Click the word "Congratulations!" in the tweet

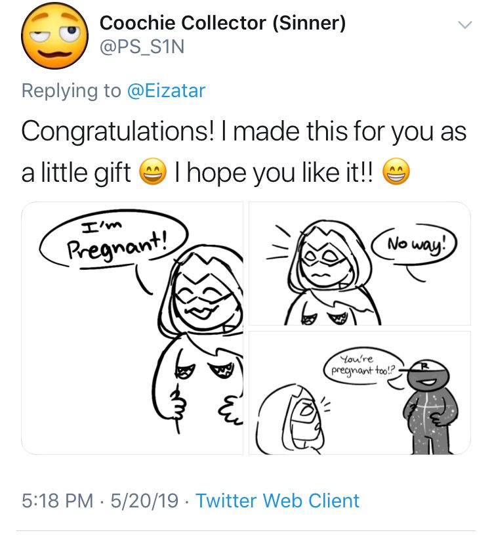click(x=119, y=132)
